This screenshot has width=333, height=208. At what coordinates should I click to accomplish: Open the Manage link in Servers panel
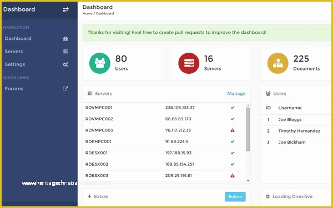click(236, 94)
